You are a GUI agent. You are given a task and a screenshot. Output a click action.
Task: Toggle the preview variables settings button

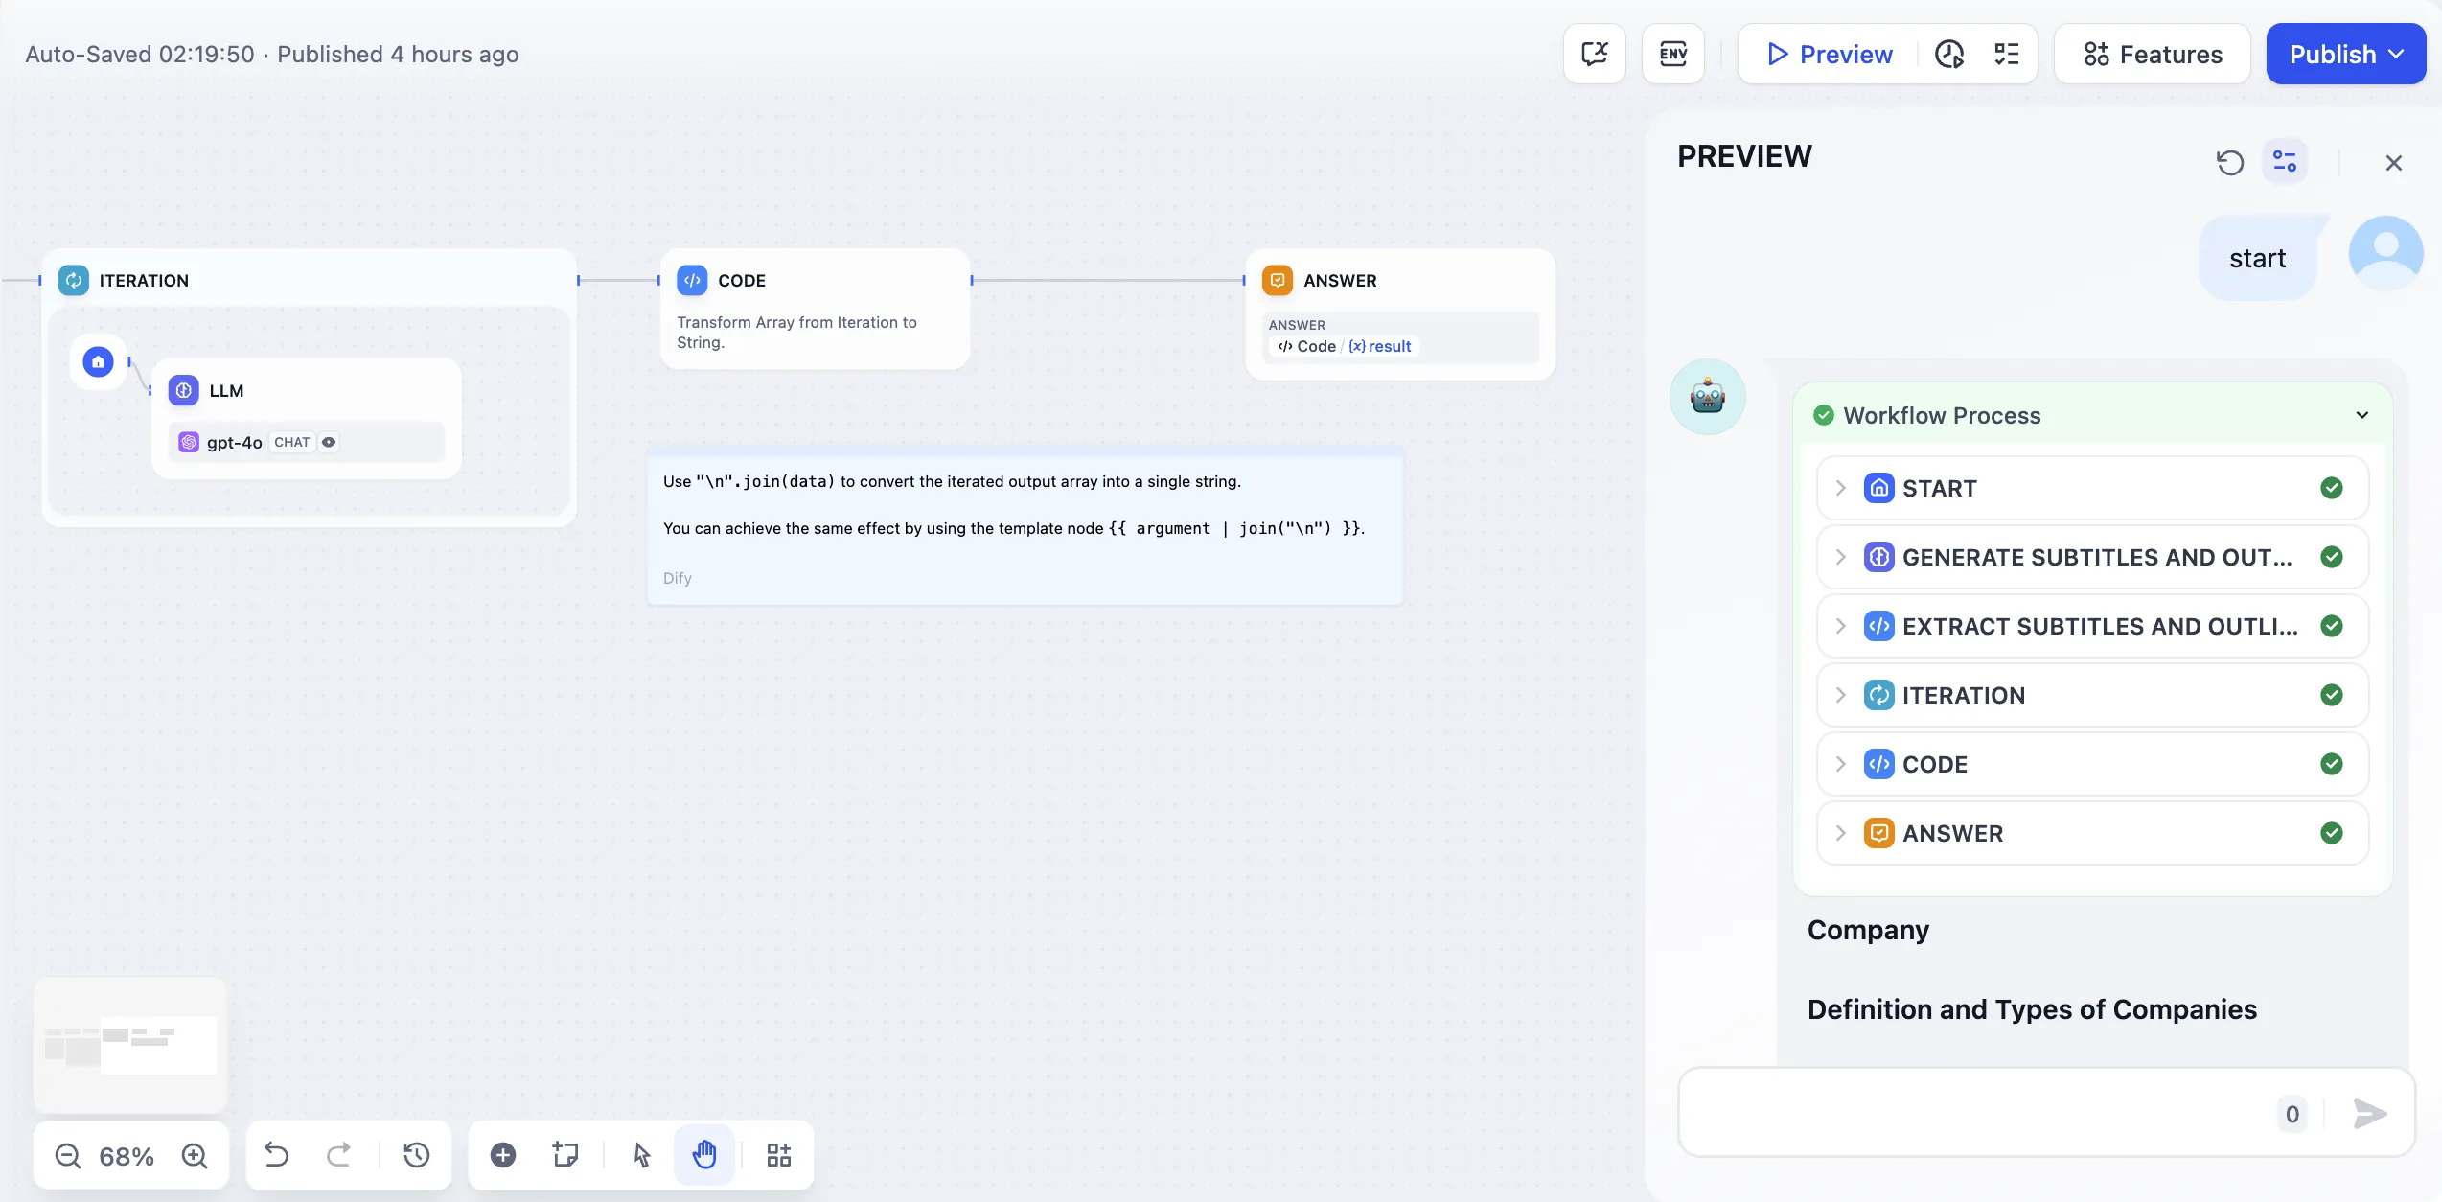(x=2285, y=162)
